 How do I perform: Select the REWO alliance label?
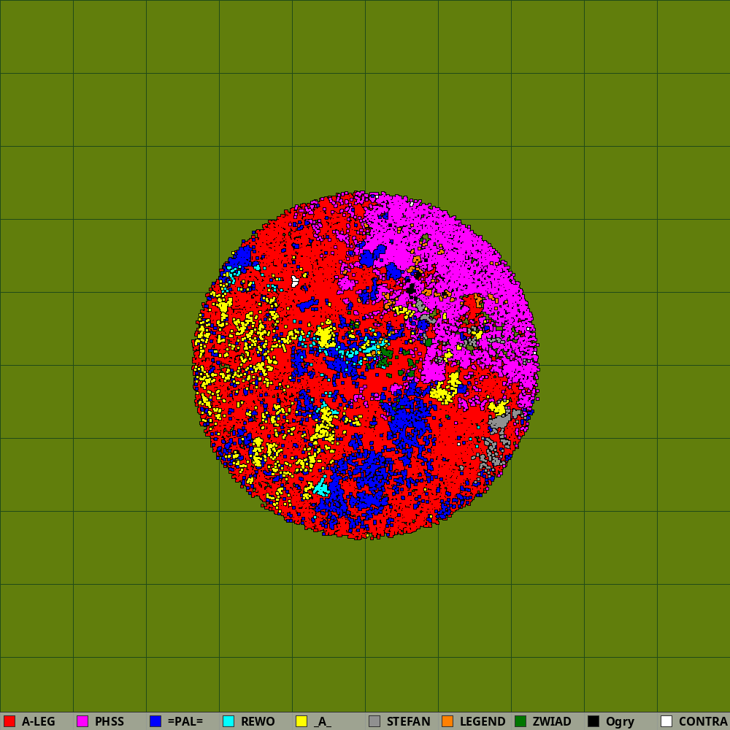[258, 721]
